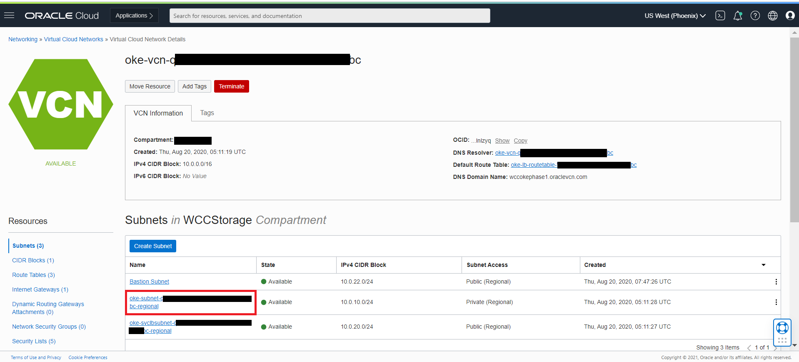
Task: Open Security Lists (5) resource
Action: pos(34,341)
